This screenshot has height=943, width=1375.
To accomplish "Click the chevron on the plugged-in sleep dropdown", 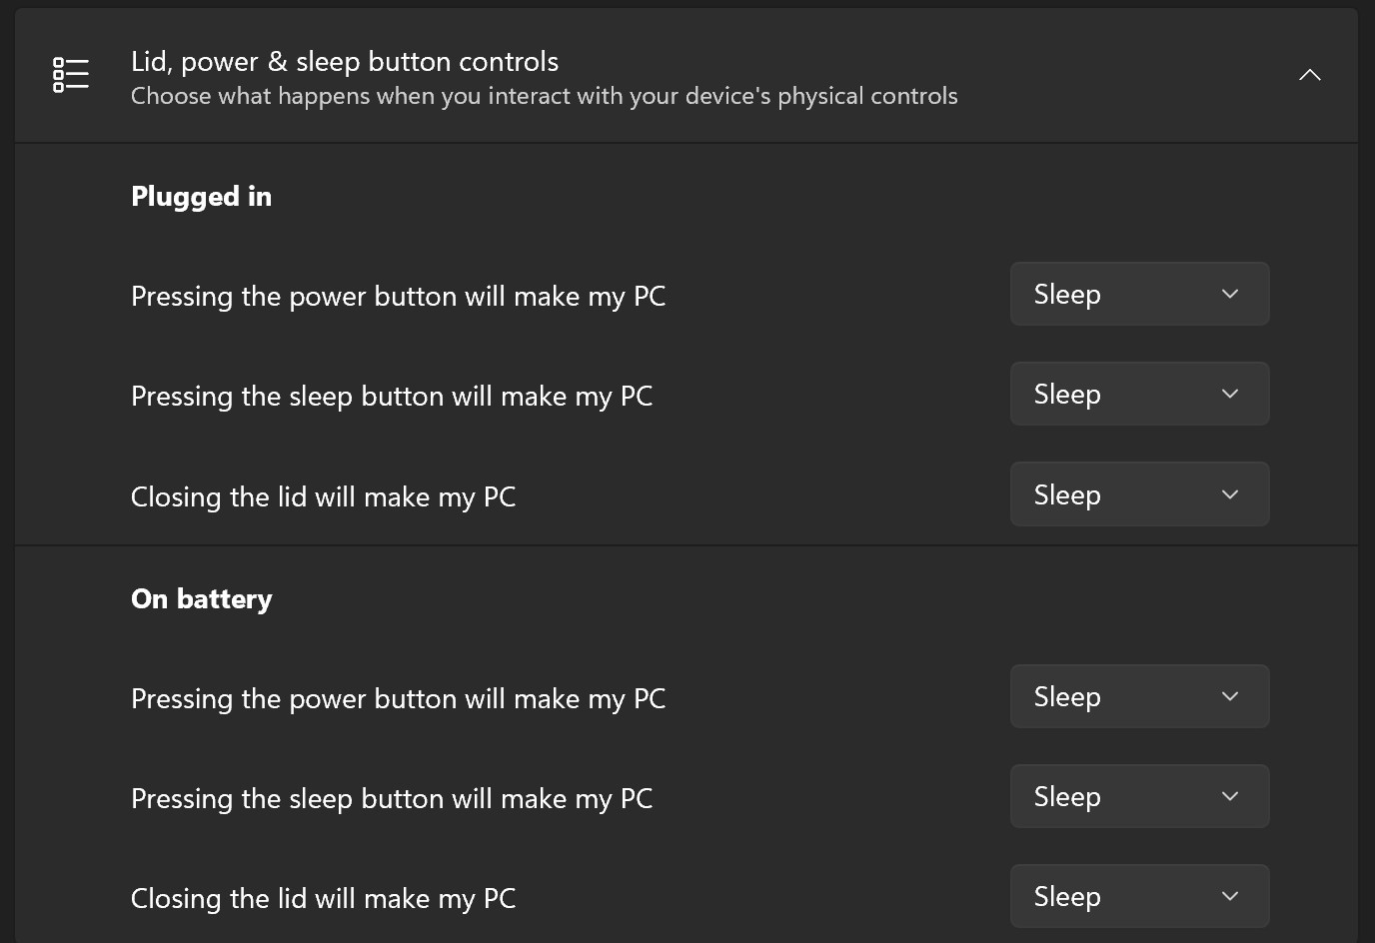I will pos(1230,394).
